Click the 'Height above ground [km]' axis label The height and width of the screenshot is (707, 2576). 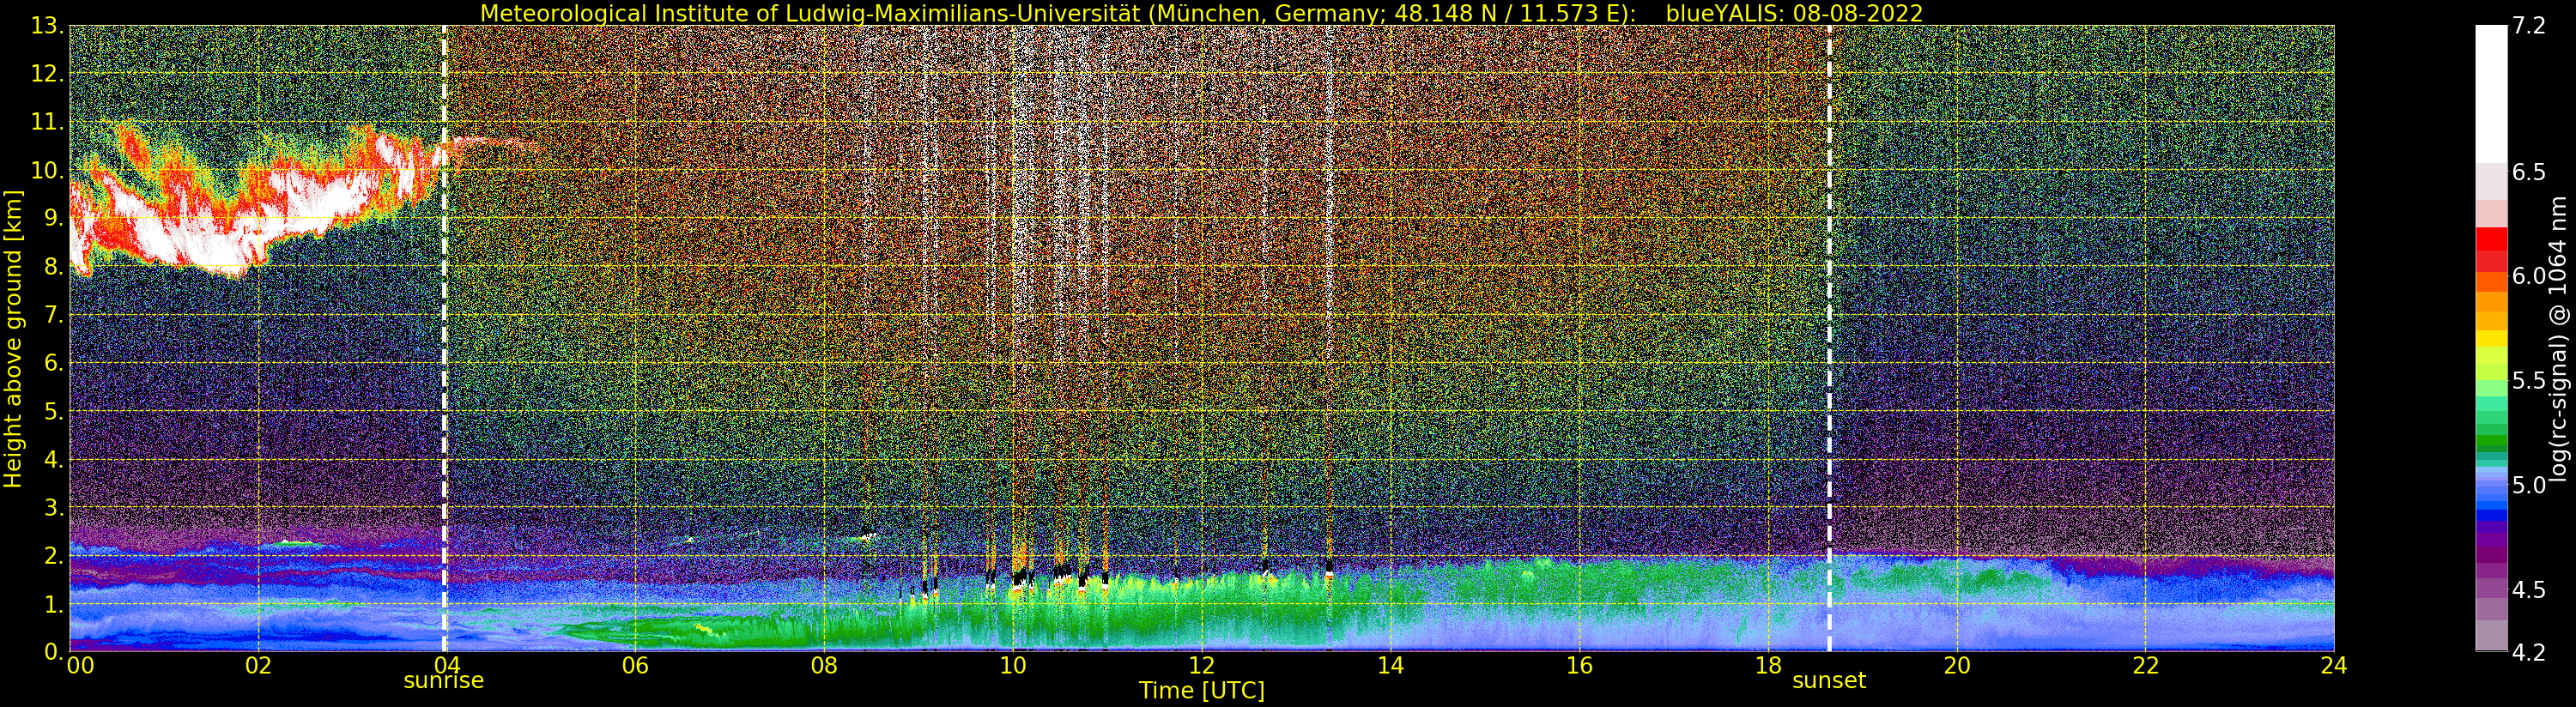click(x=13, y=339)
